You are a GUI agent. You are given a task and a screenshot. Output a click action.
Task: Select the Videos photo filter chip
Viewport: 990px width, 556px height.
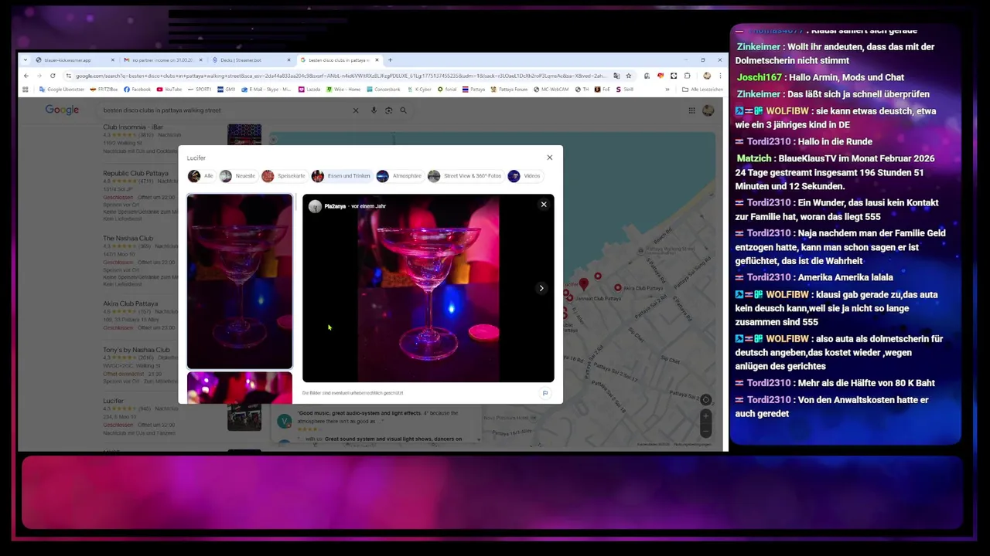click(524, 176)
